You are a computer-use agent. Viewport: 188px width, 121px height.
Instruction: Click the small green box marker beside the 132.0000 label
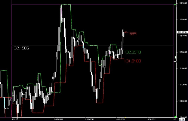[175, 57]
